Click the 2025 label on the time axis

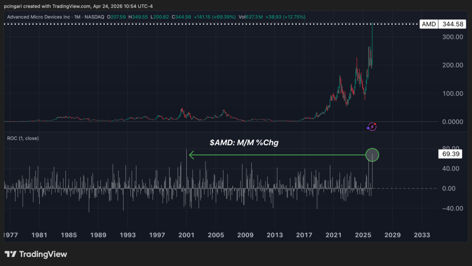pos(363,235)
